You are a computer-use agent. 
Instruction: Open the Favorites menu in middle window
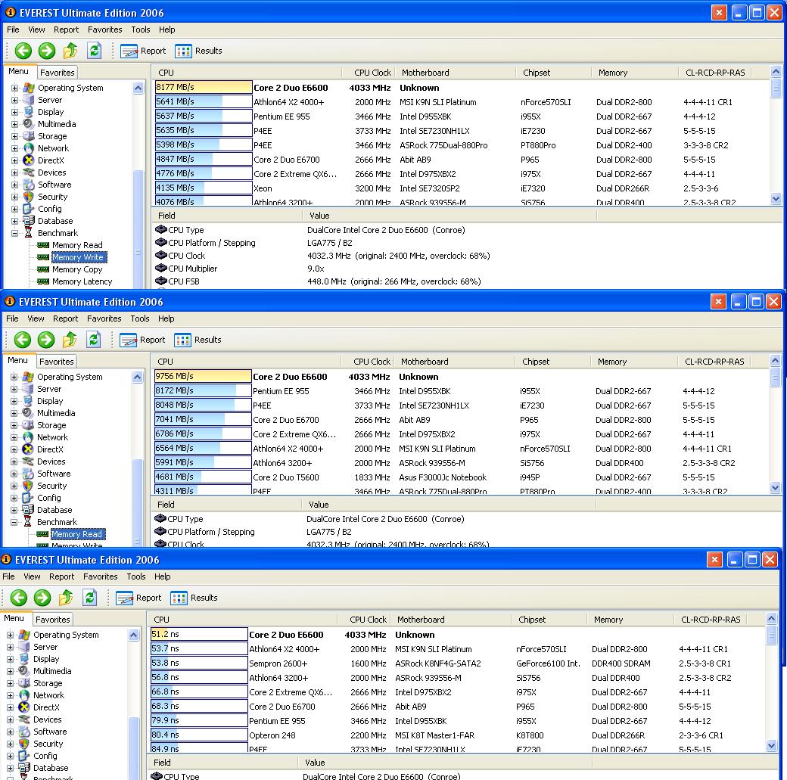[x=104, y=319]
